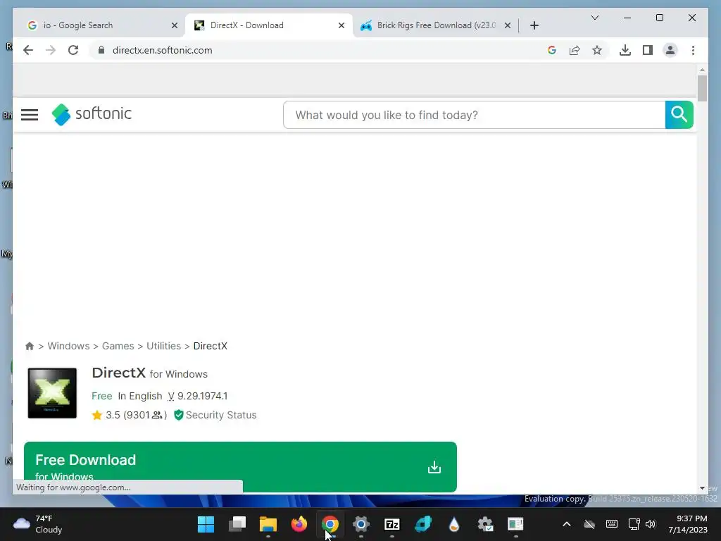Screen dimensions: 721x541
Task: Go to Softonic home via breadcrumb icon
Action: pyautogui.click(x=30, y=346)
